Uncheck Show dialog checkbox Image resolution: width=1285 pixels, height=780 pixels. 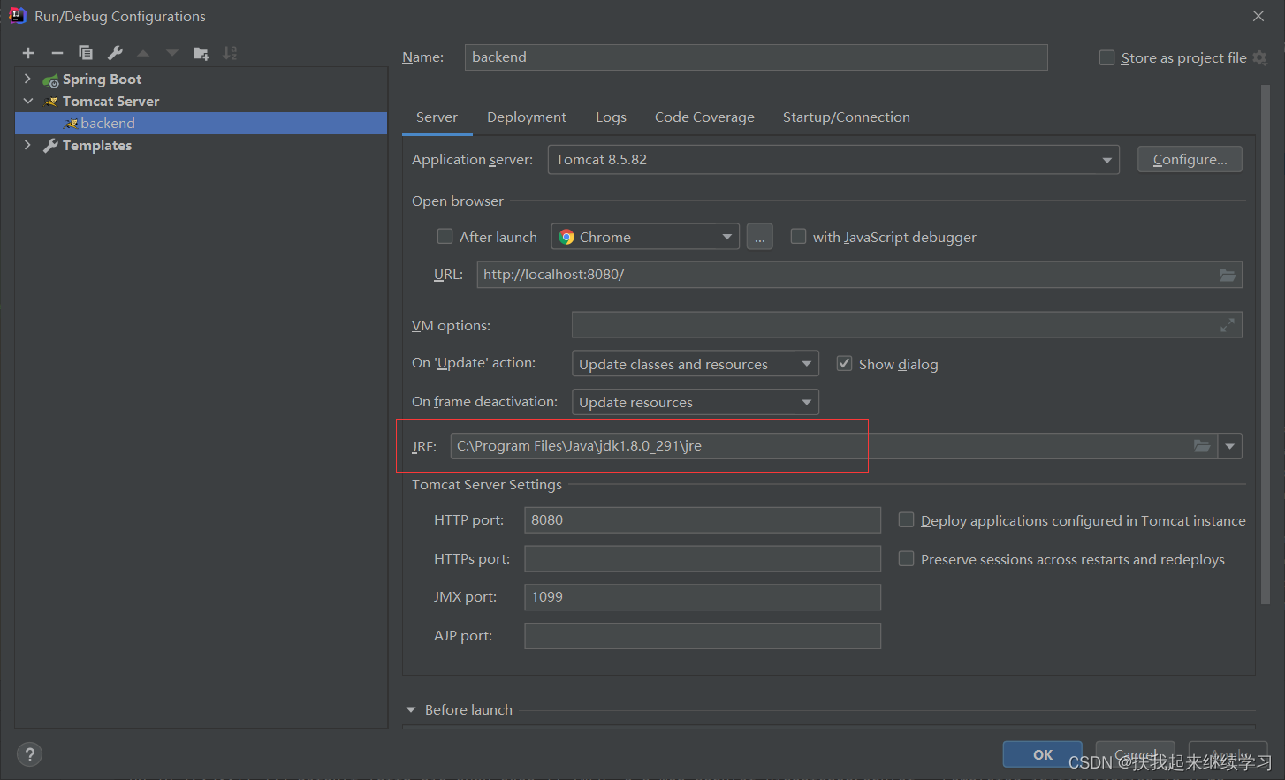[x=844, y=363]
